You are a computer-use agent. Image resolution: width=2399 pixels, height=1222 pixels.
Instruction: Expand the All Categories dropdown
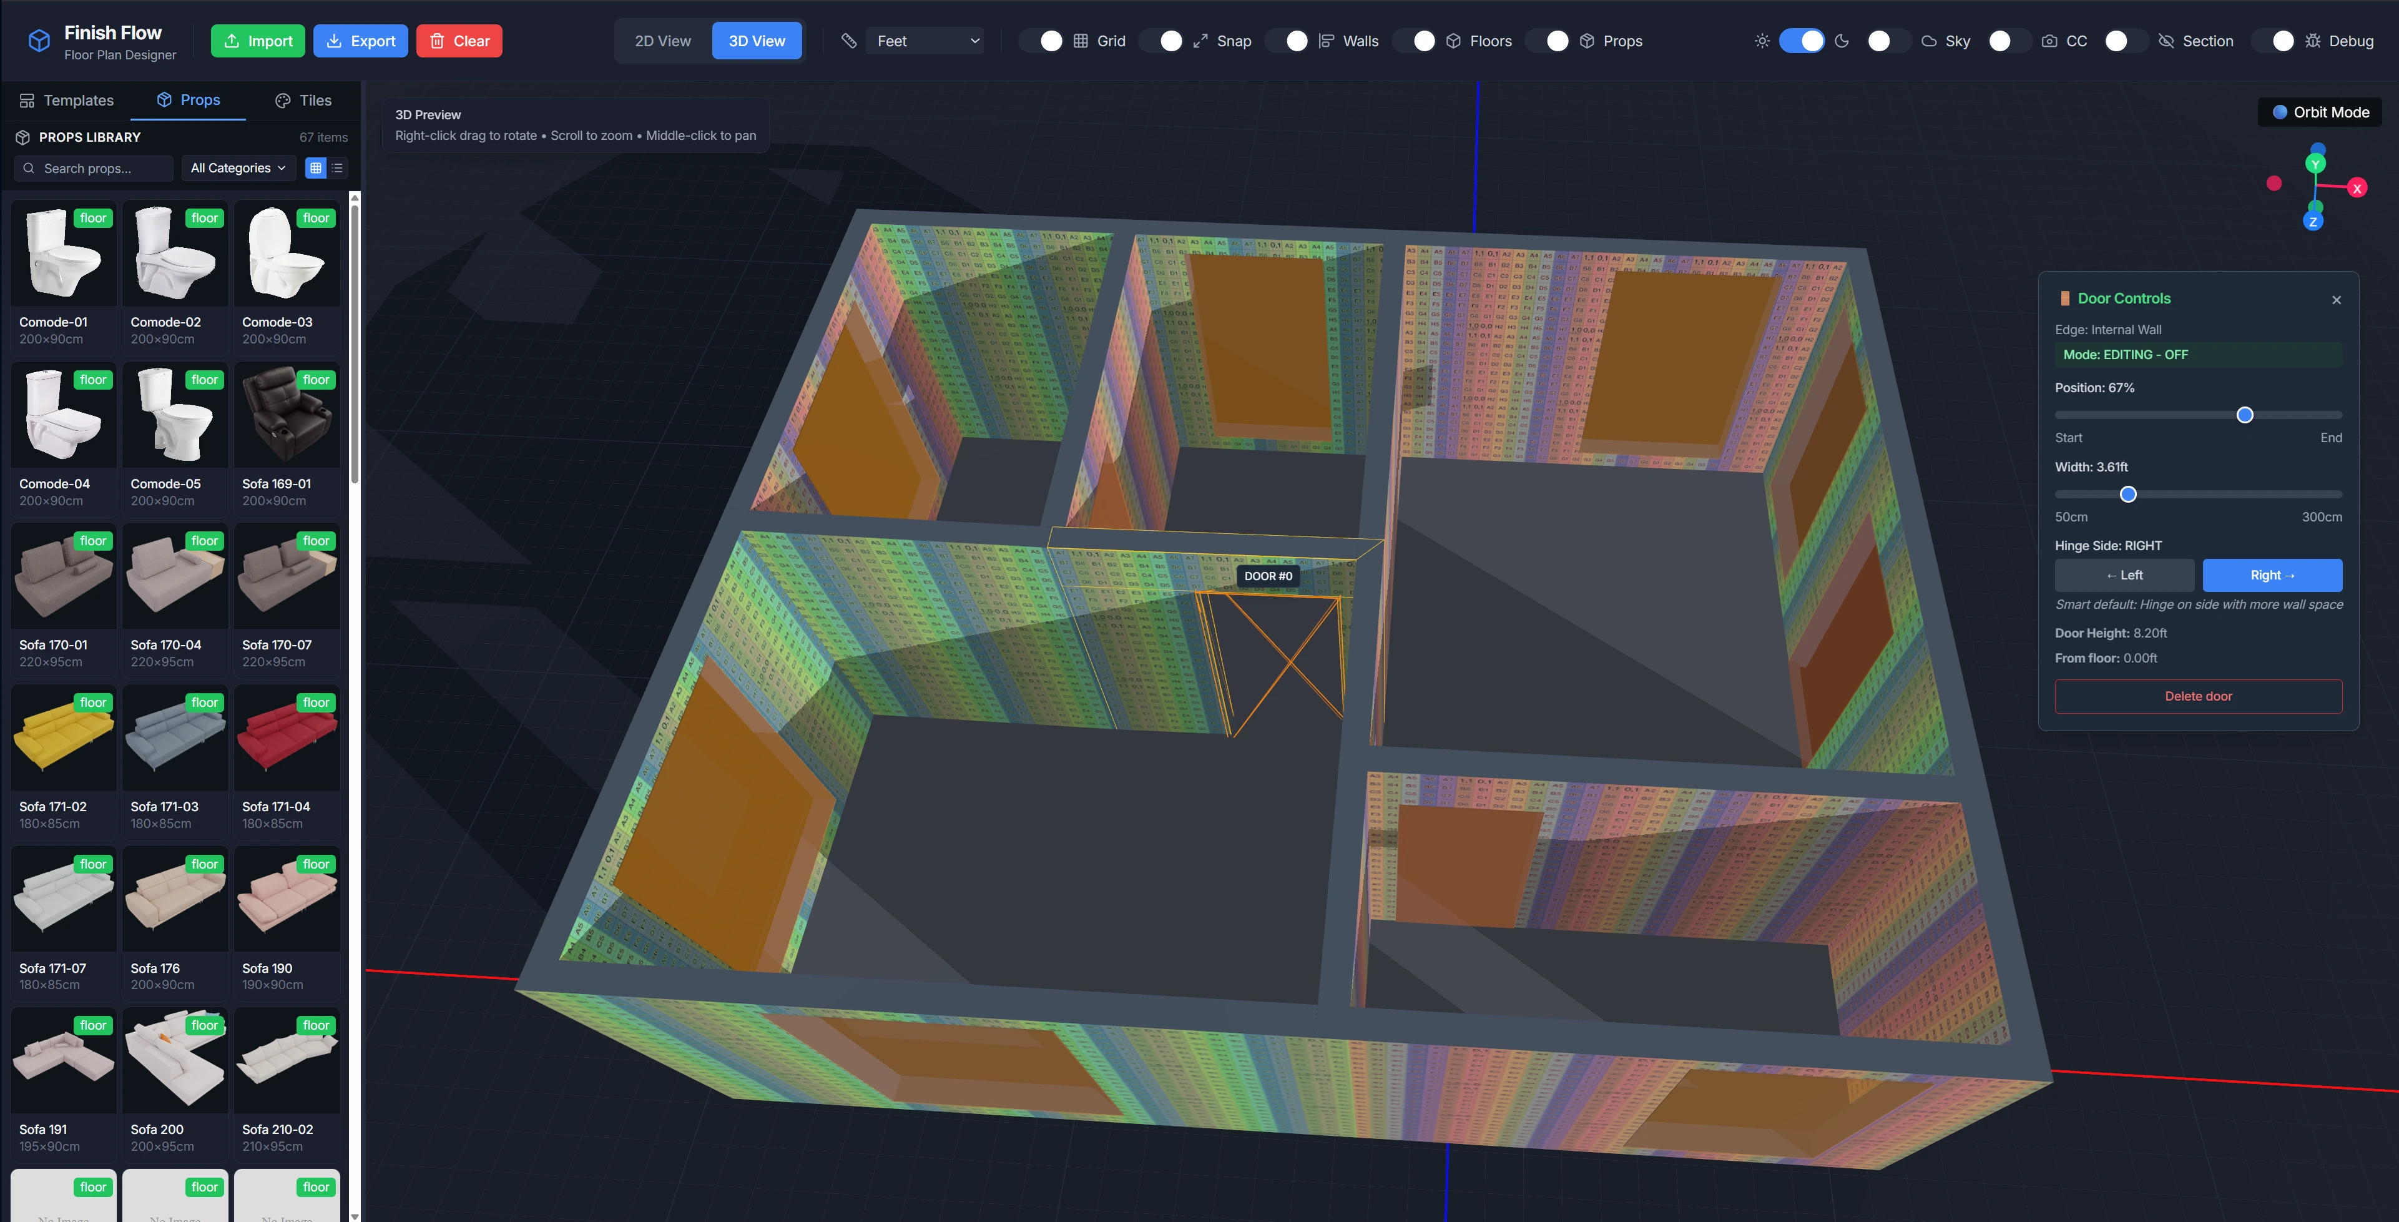(238, 167)
